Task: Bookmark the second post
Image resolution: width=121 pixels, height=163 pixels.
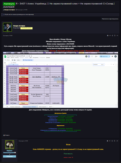Action: click(x=115, y=141)
